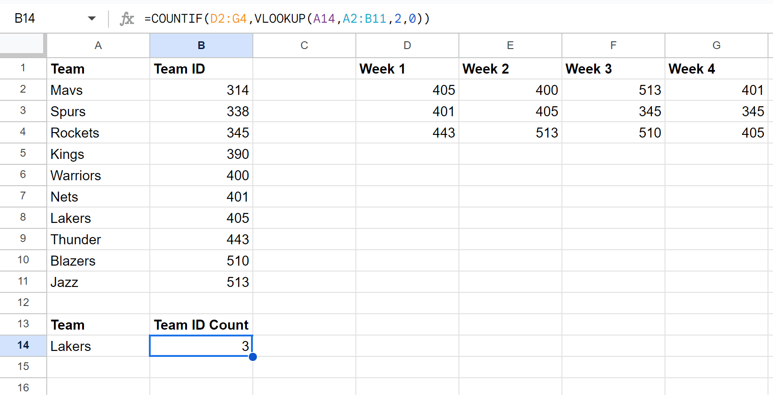
Task: Click the 'Team ID Count' header cell
Action: 201,325
